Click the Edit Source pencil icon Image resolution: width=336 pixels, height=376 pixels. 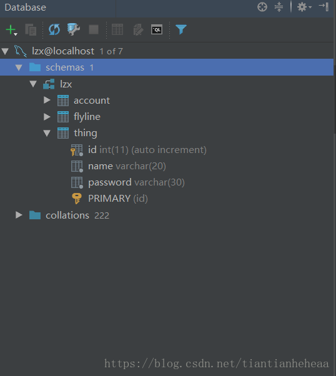(x=139, y=30)
